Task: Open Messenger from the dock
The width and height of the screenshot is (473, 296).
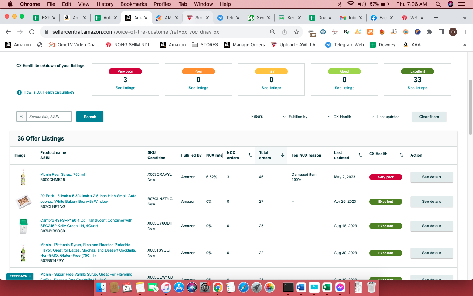Action: click(340, 287)
